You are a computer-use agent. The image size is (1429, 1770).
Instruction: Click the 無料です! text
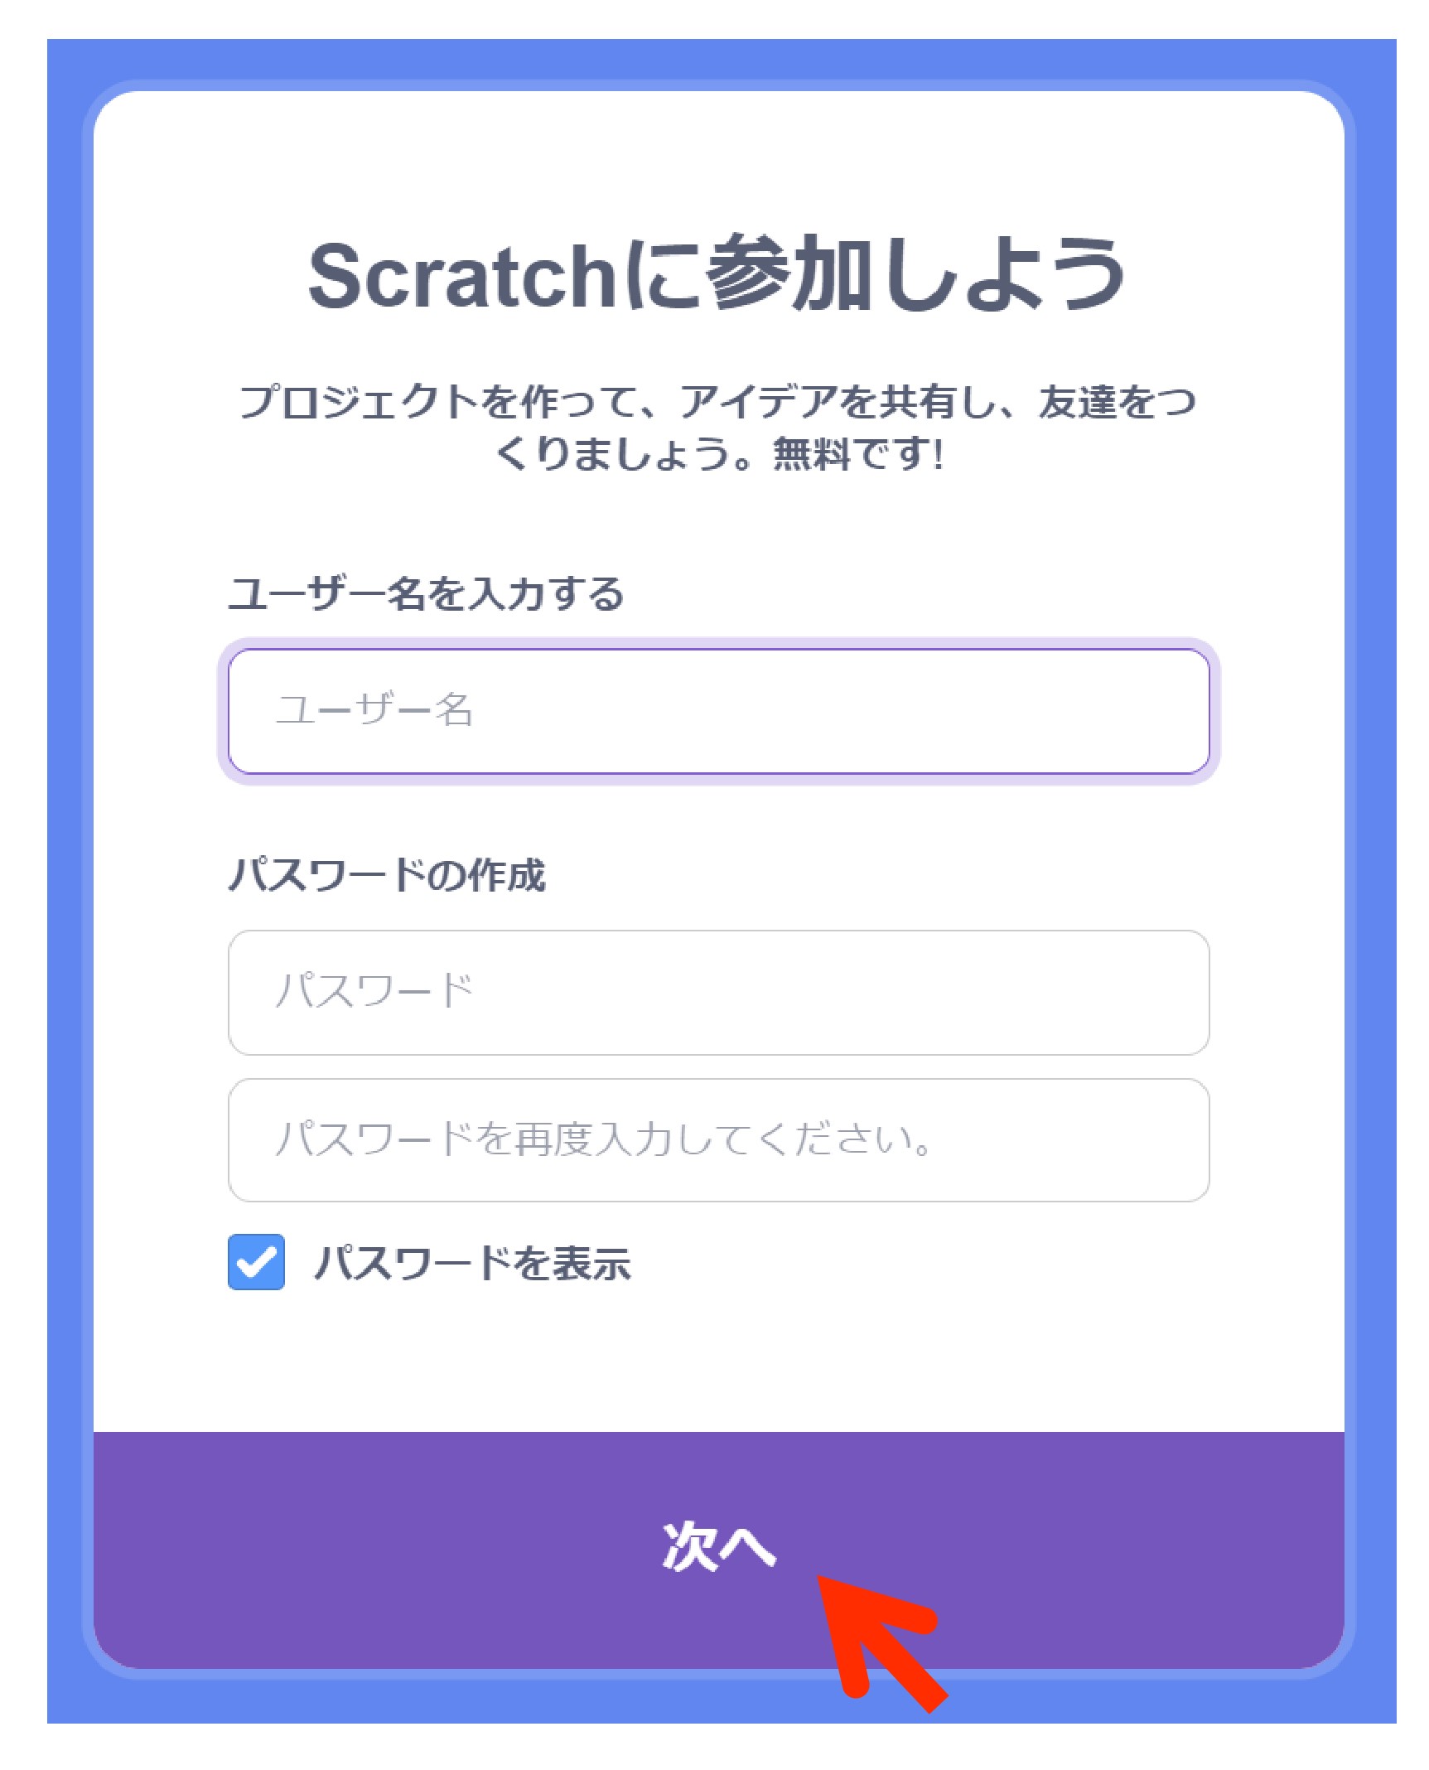[857, 454]
